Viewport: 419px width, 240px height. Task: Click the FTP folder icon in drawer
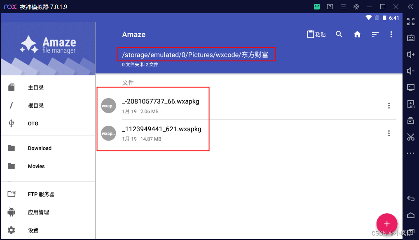coord(12,194)
